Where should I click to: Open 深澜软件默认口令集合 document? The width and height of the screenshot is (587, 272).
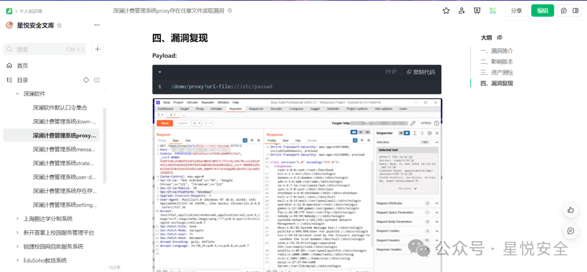point(60,107)
